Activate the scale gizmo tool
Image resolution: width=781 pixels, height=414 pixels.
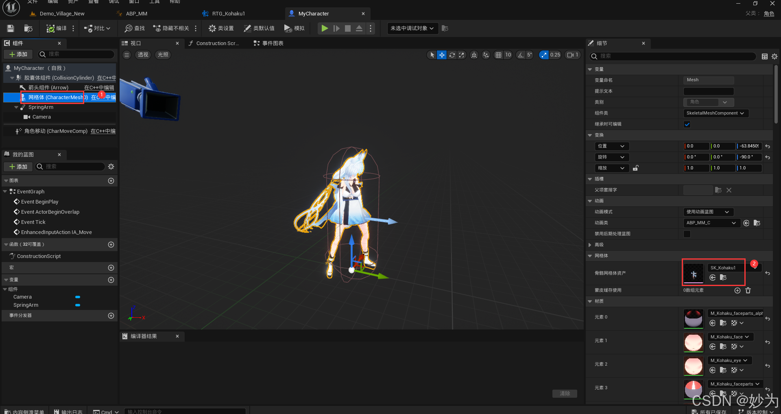click(461, 55)
